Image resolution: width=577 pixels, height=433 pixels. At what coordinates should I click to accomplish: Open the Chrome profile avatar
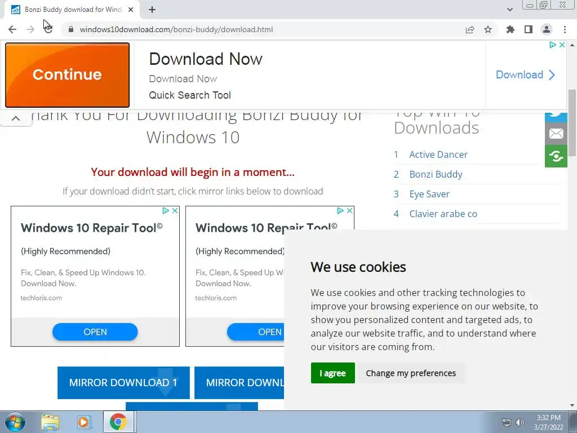click(547, 29)
